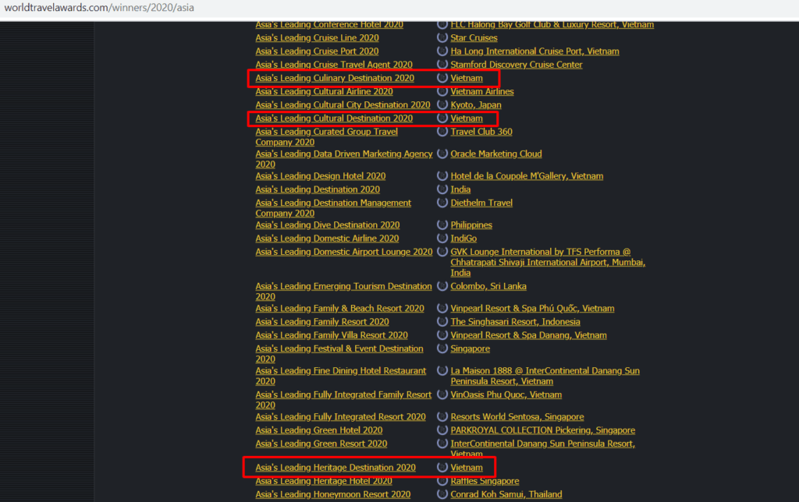The width and height of the screenshot is (799, 502).
Task: Open Asia's Leading Dive Destination 2020
Action: click(328, 225)
